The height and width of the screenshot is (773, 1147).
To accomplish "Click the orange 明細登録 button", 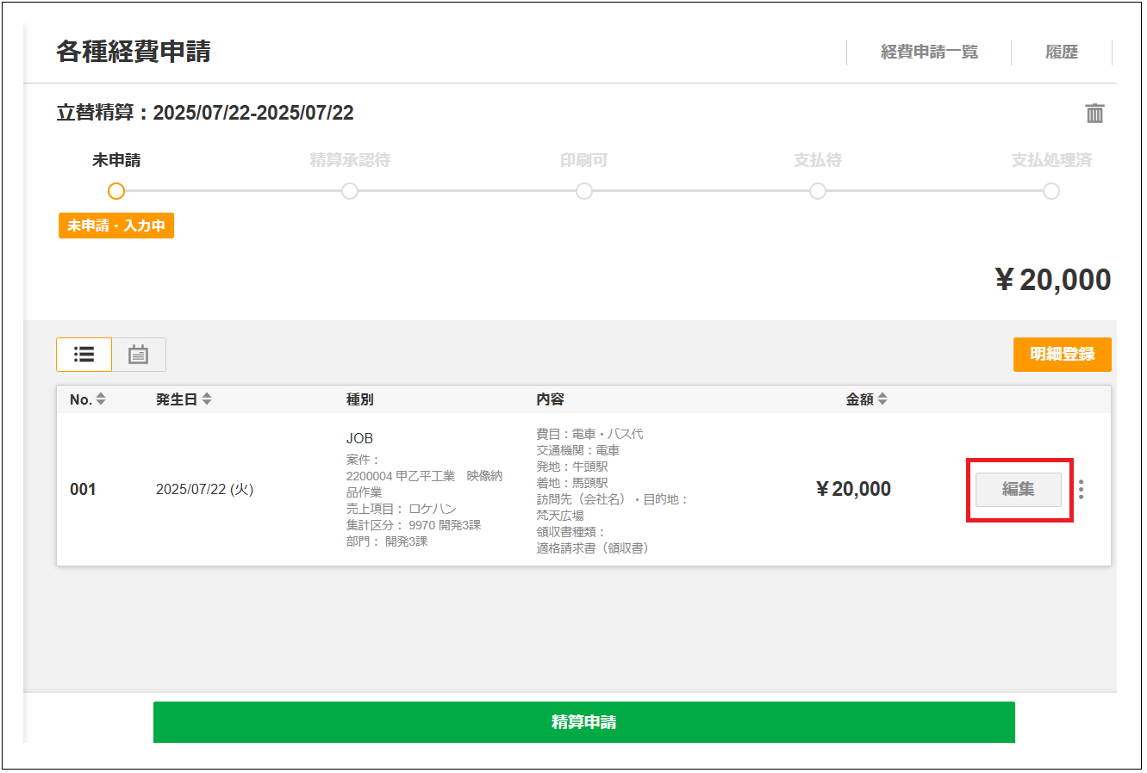I will point(1062,355).
